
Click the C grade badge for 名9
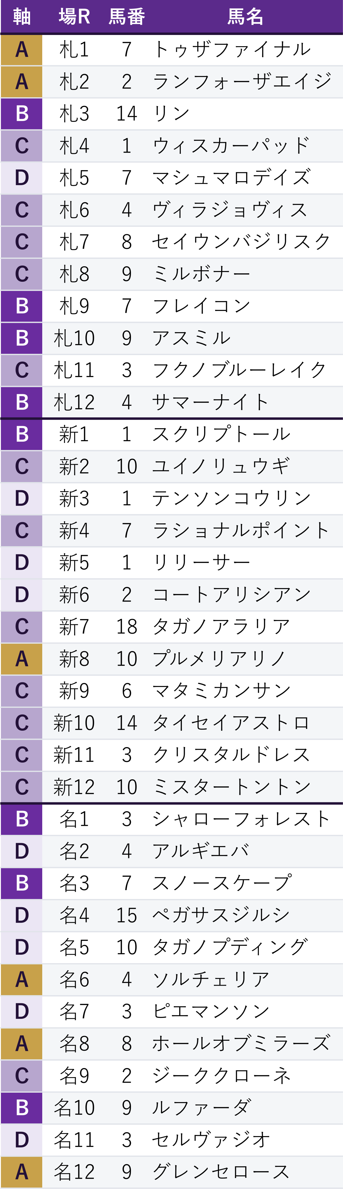(22, 1076)
